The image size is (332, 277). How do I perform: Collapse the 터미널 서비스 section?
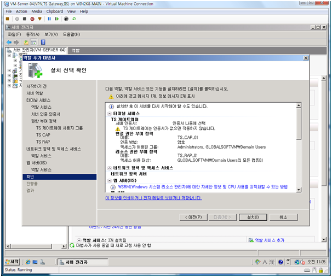click(x=110, y=114)
